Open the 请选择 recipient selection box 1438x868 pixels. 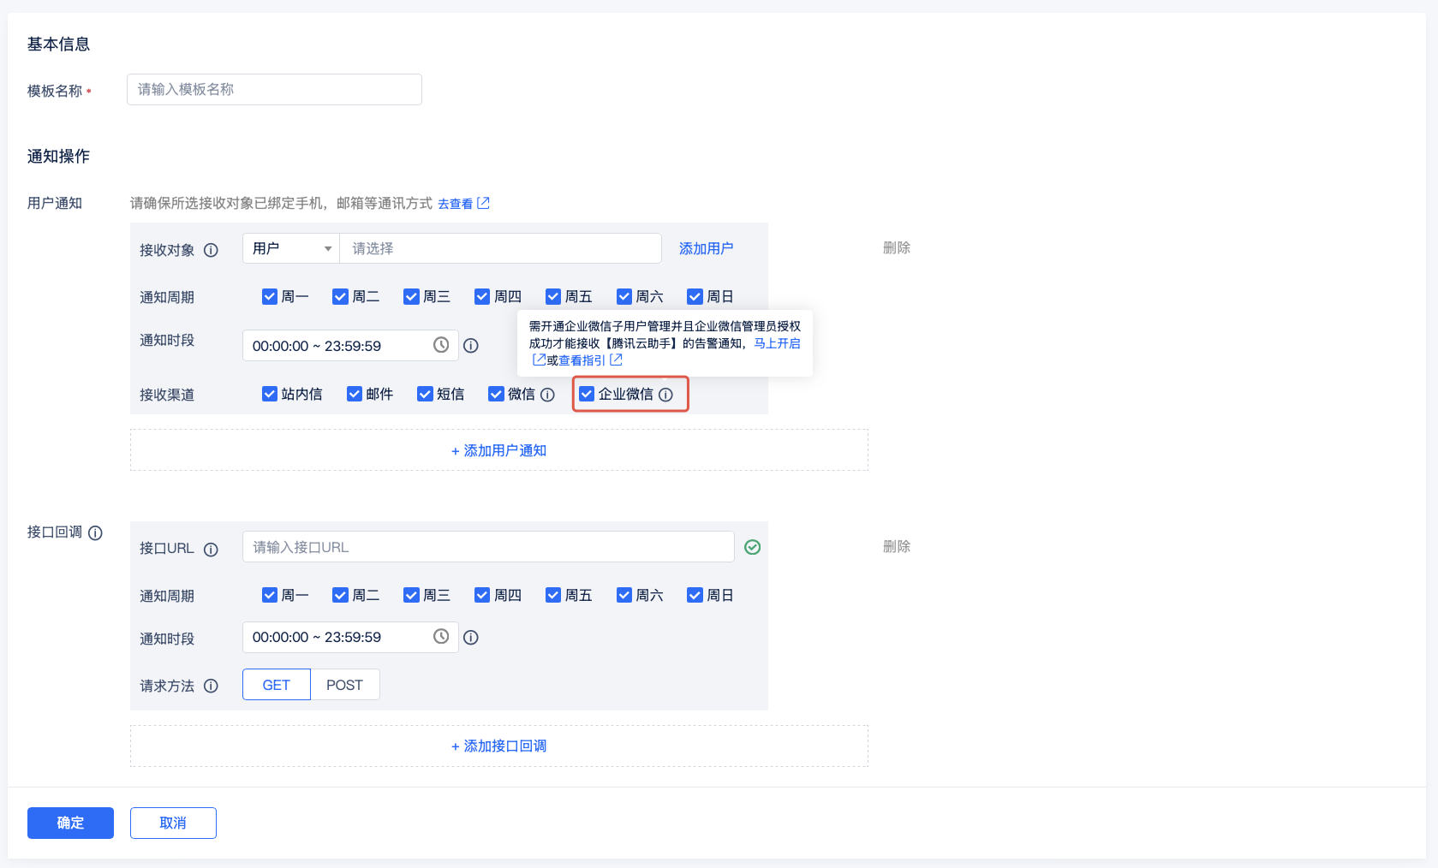coord(500,248)
